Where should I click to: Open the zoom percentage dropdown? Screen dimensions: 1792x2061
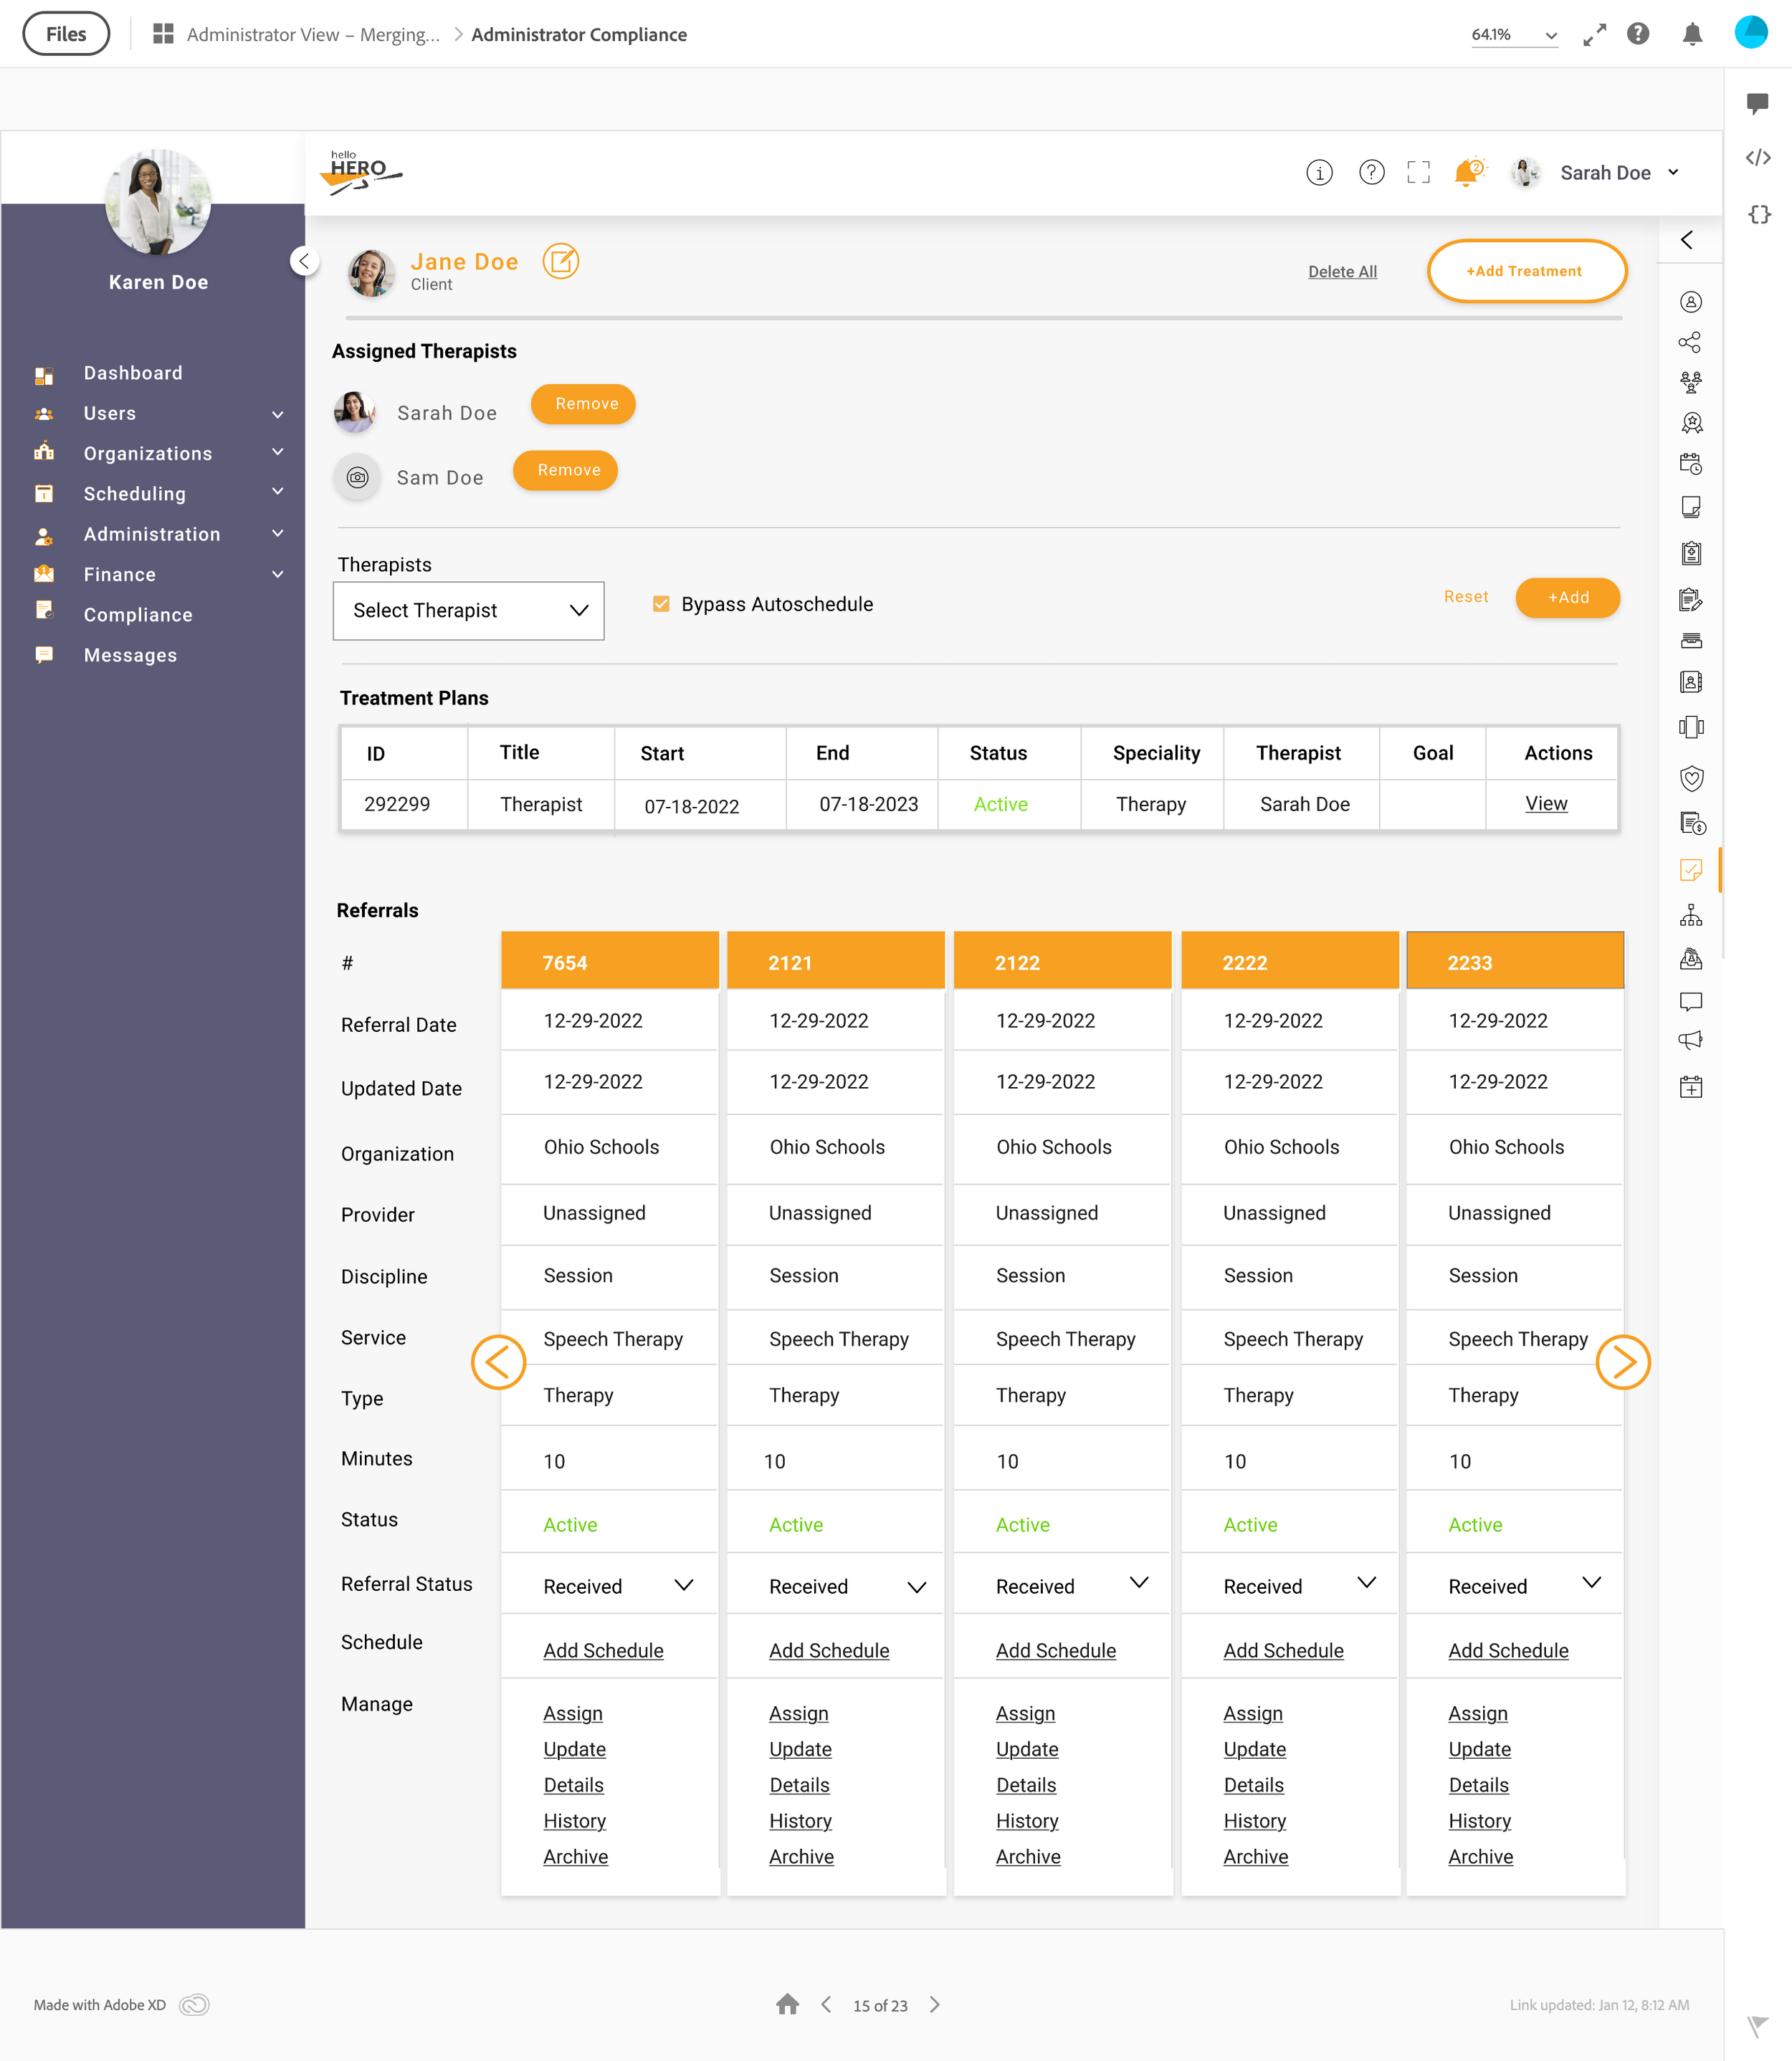[1514, 34]
